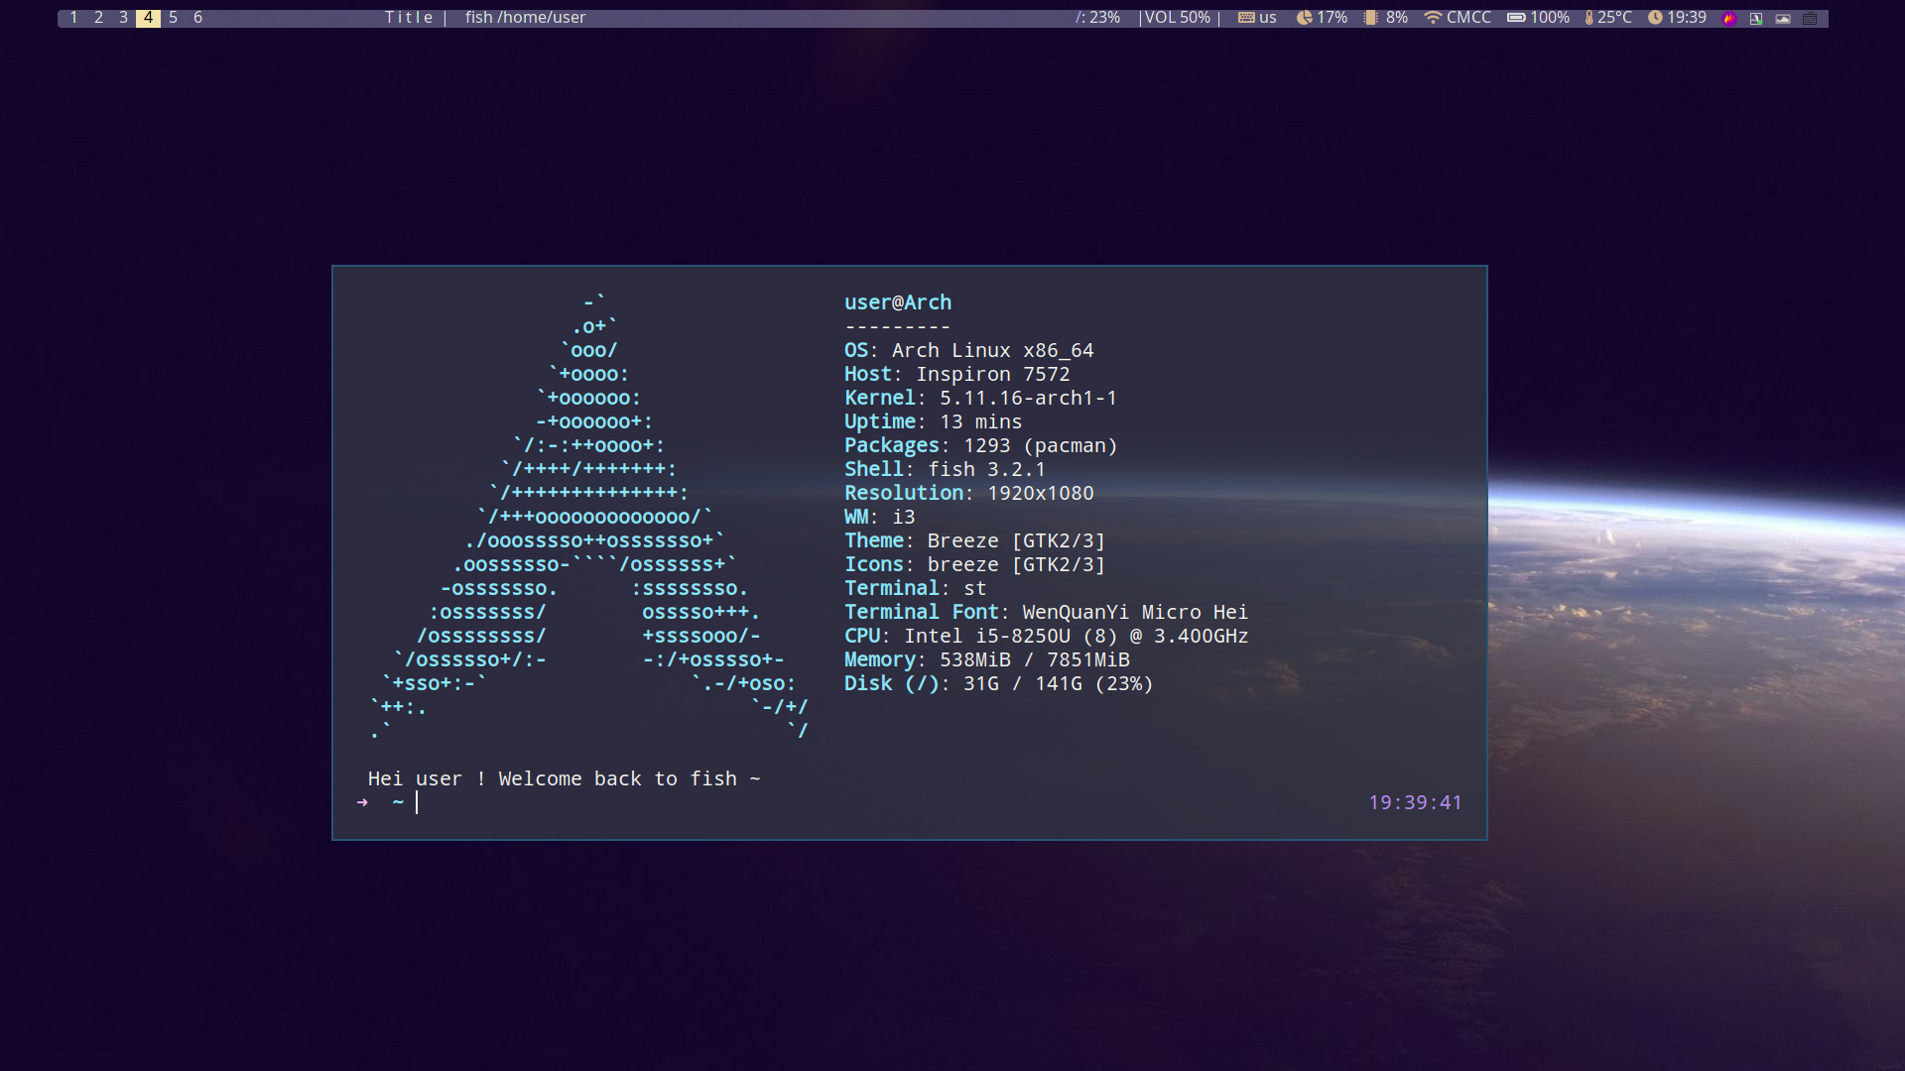Click the '8%' memory usage value
This screenshot has width=1905, height=1071.
coord(1397,18)
